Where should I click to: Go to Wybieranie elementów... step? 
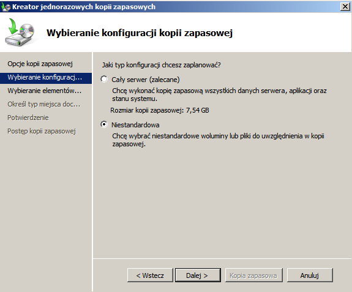tap(45, 91)
